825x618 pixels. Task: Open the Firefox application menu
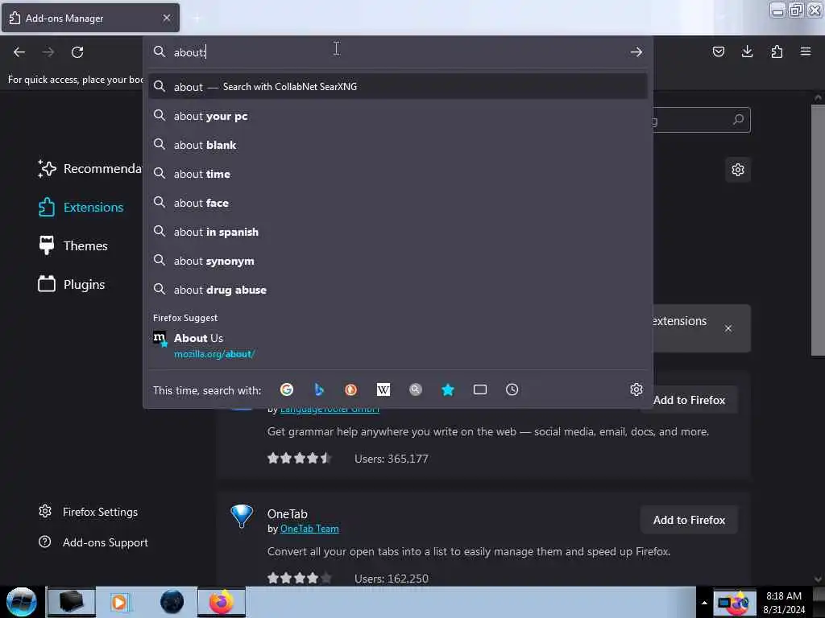click(806, 51)
